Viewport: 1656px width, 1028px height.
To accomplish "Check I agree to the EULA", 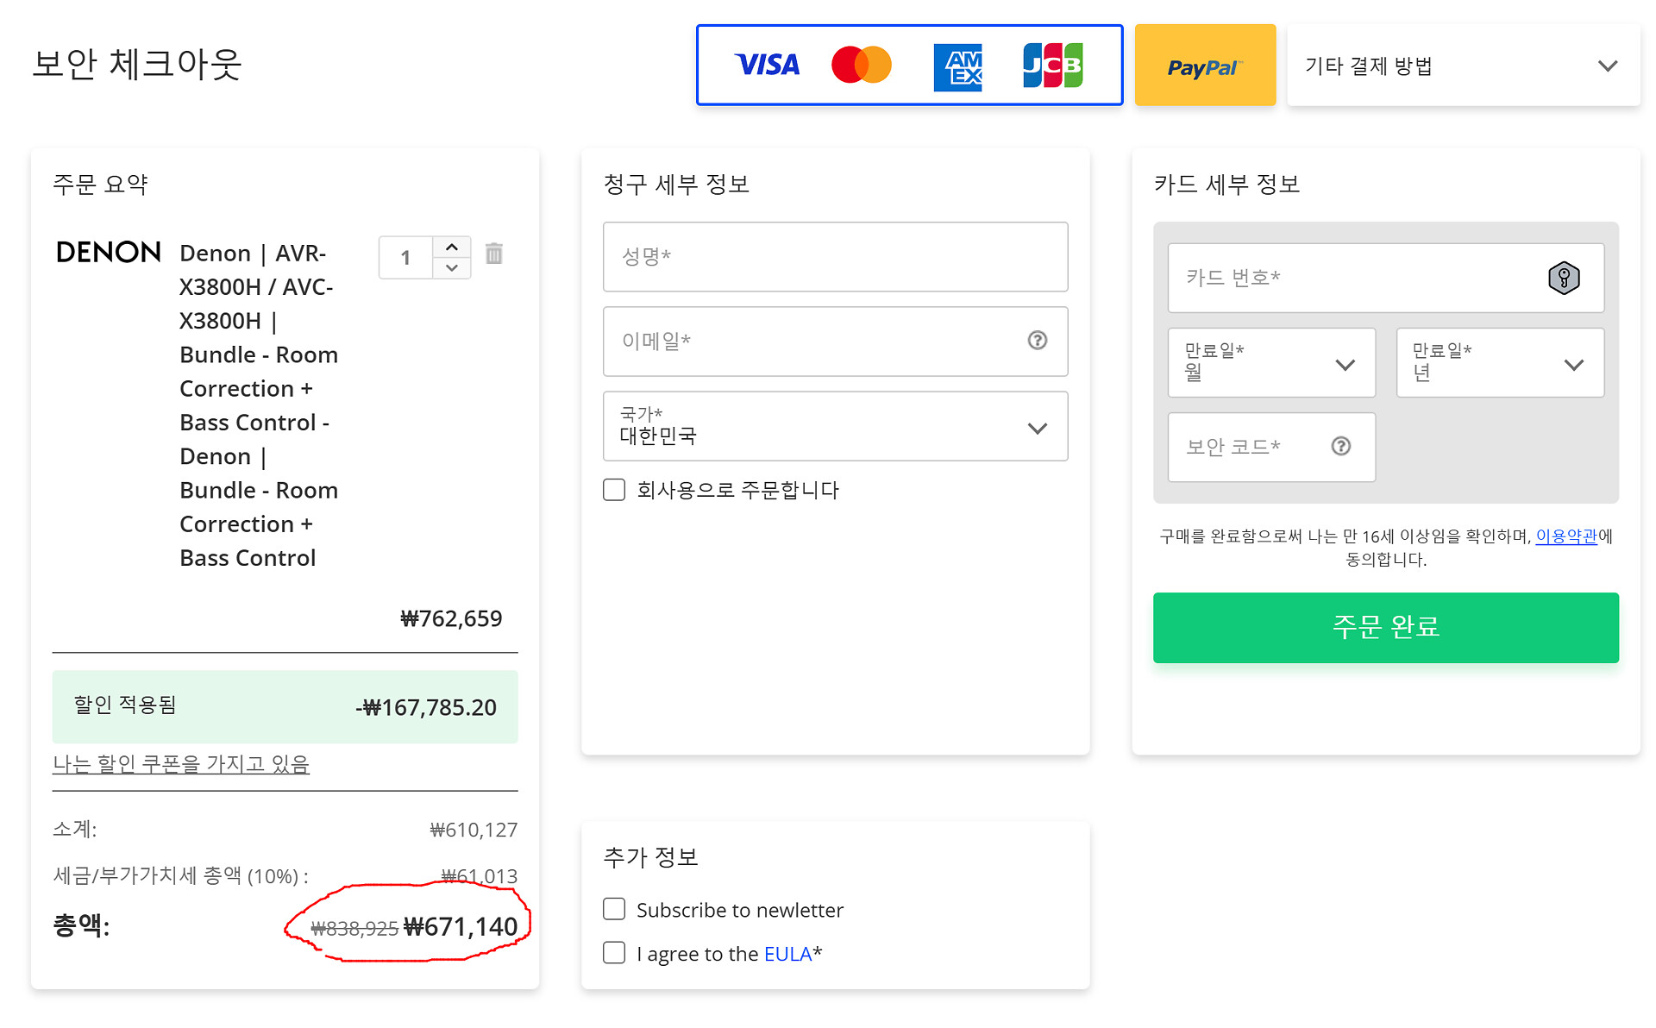I will (x=614, y=953).
